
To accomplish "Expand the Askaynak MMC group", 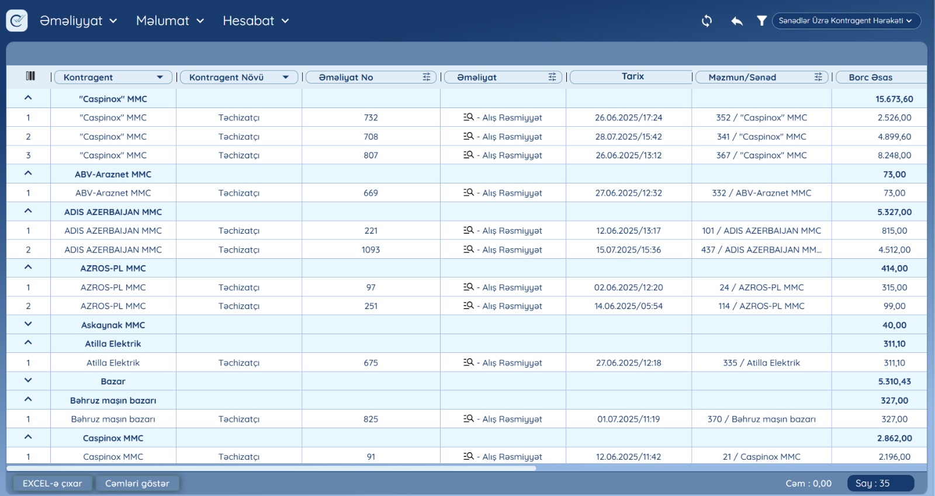I will [x=28, y=324].
